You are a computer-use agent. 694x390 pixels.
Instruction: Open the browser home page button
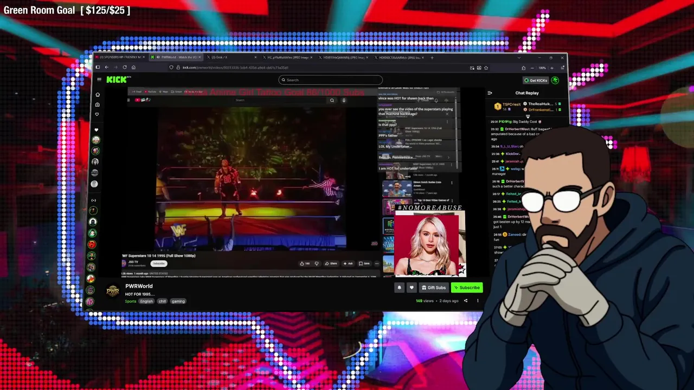133,67
